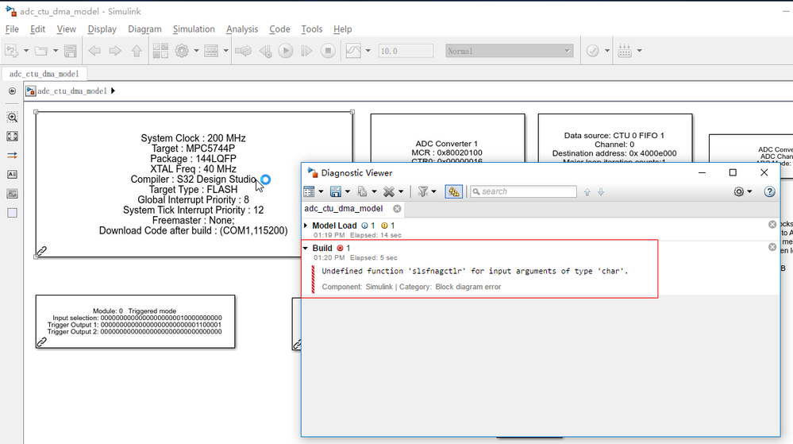Image resolution: width=793 pixels, height=444 pixels.
Task: Toggle suppressed warnings button in Diagnostic Viewer
Action: (453, 191)
